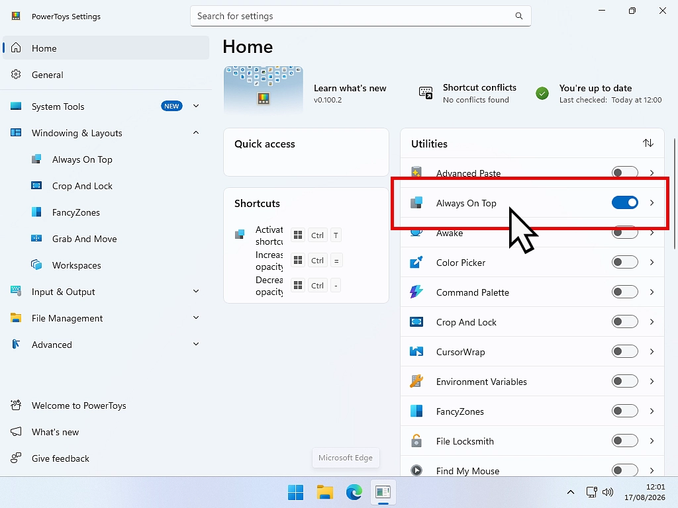
Task: Click the Search for settings field
Action: (x=361, y=16)
